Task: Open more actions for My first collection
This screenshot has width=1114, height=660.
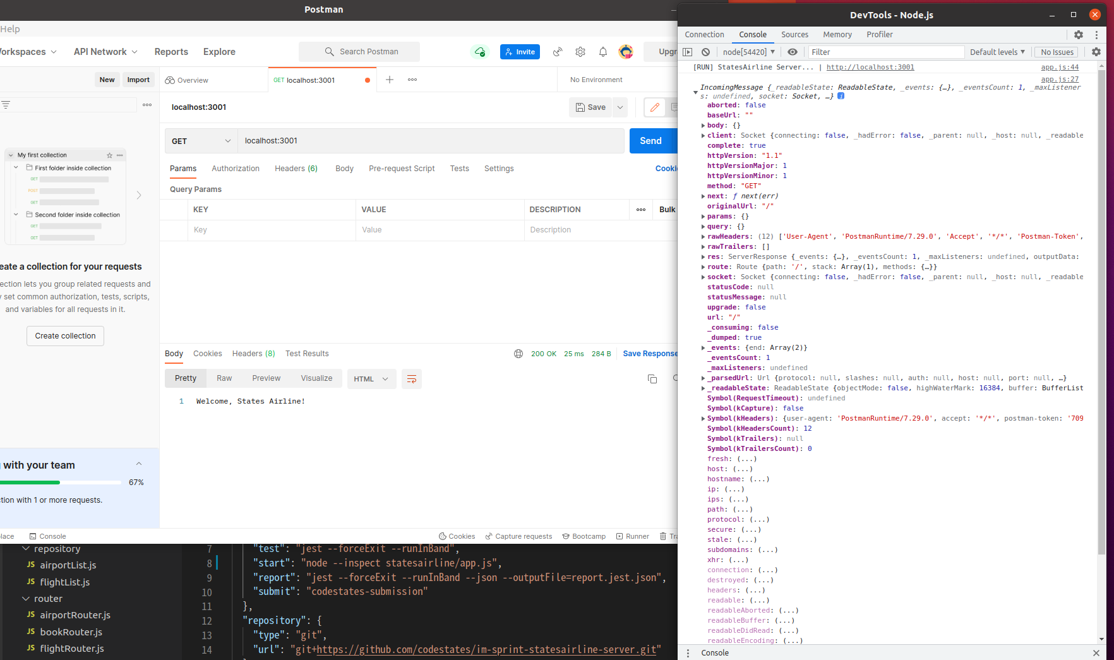Action: [x=120, y=155]
